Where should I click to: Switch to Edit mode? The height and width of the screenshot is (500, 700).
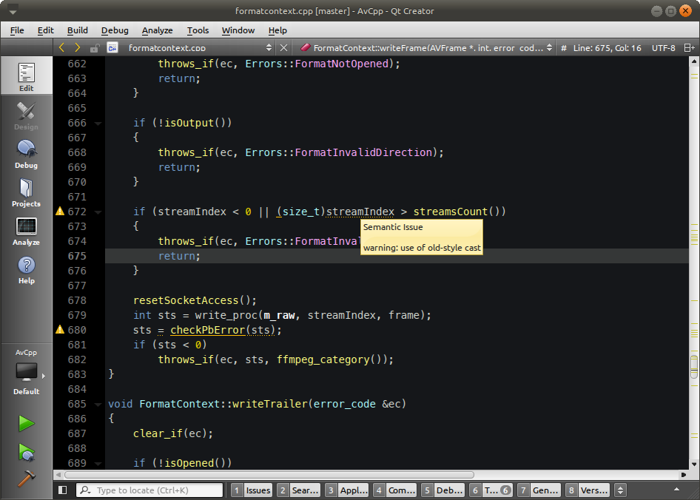(x=27, y=76)
